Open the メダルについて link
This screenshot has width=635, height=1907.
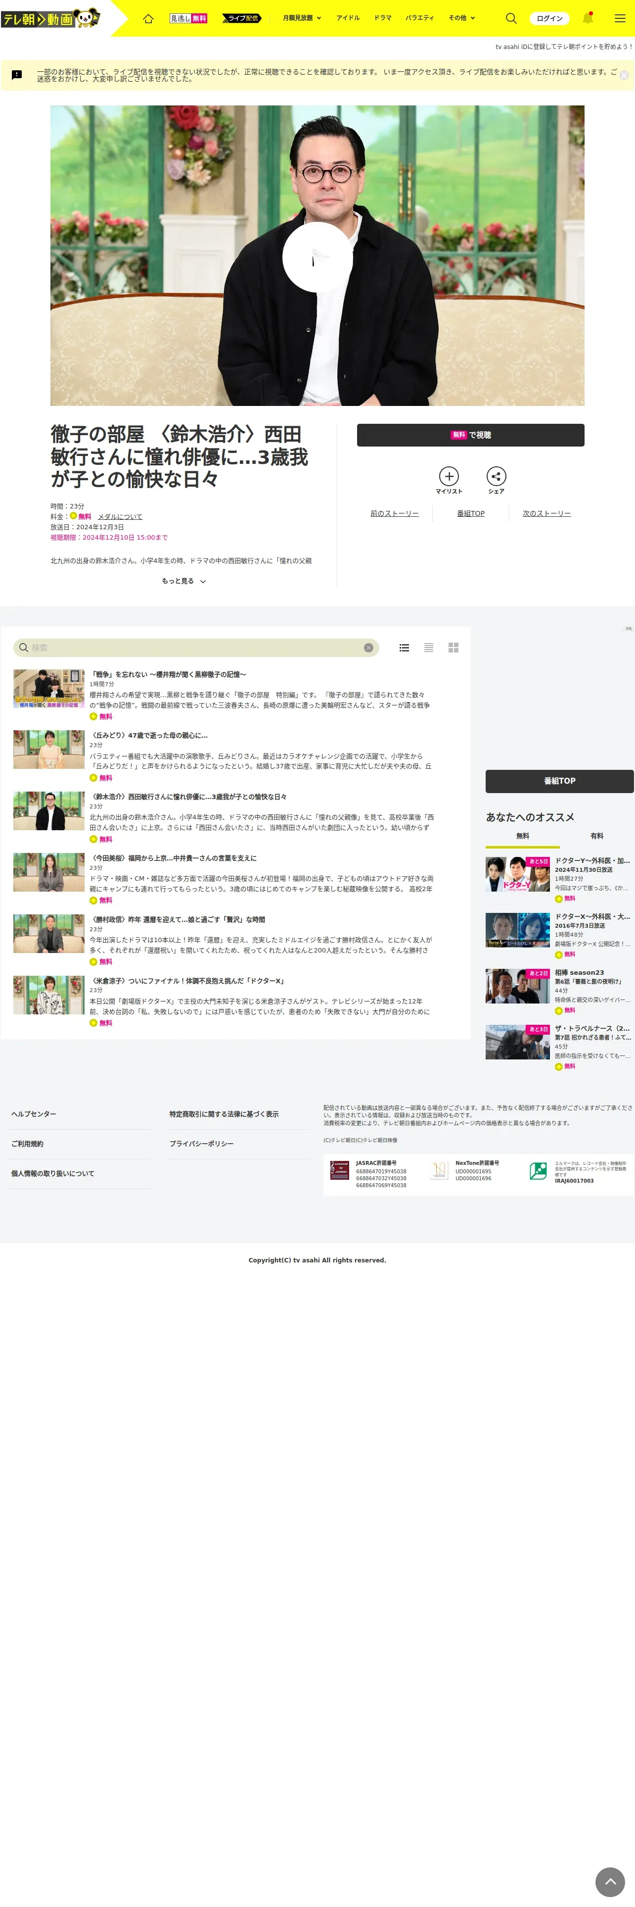tap(120, 517)
